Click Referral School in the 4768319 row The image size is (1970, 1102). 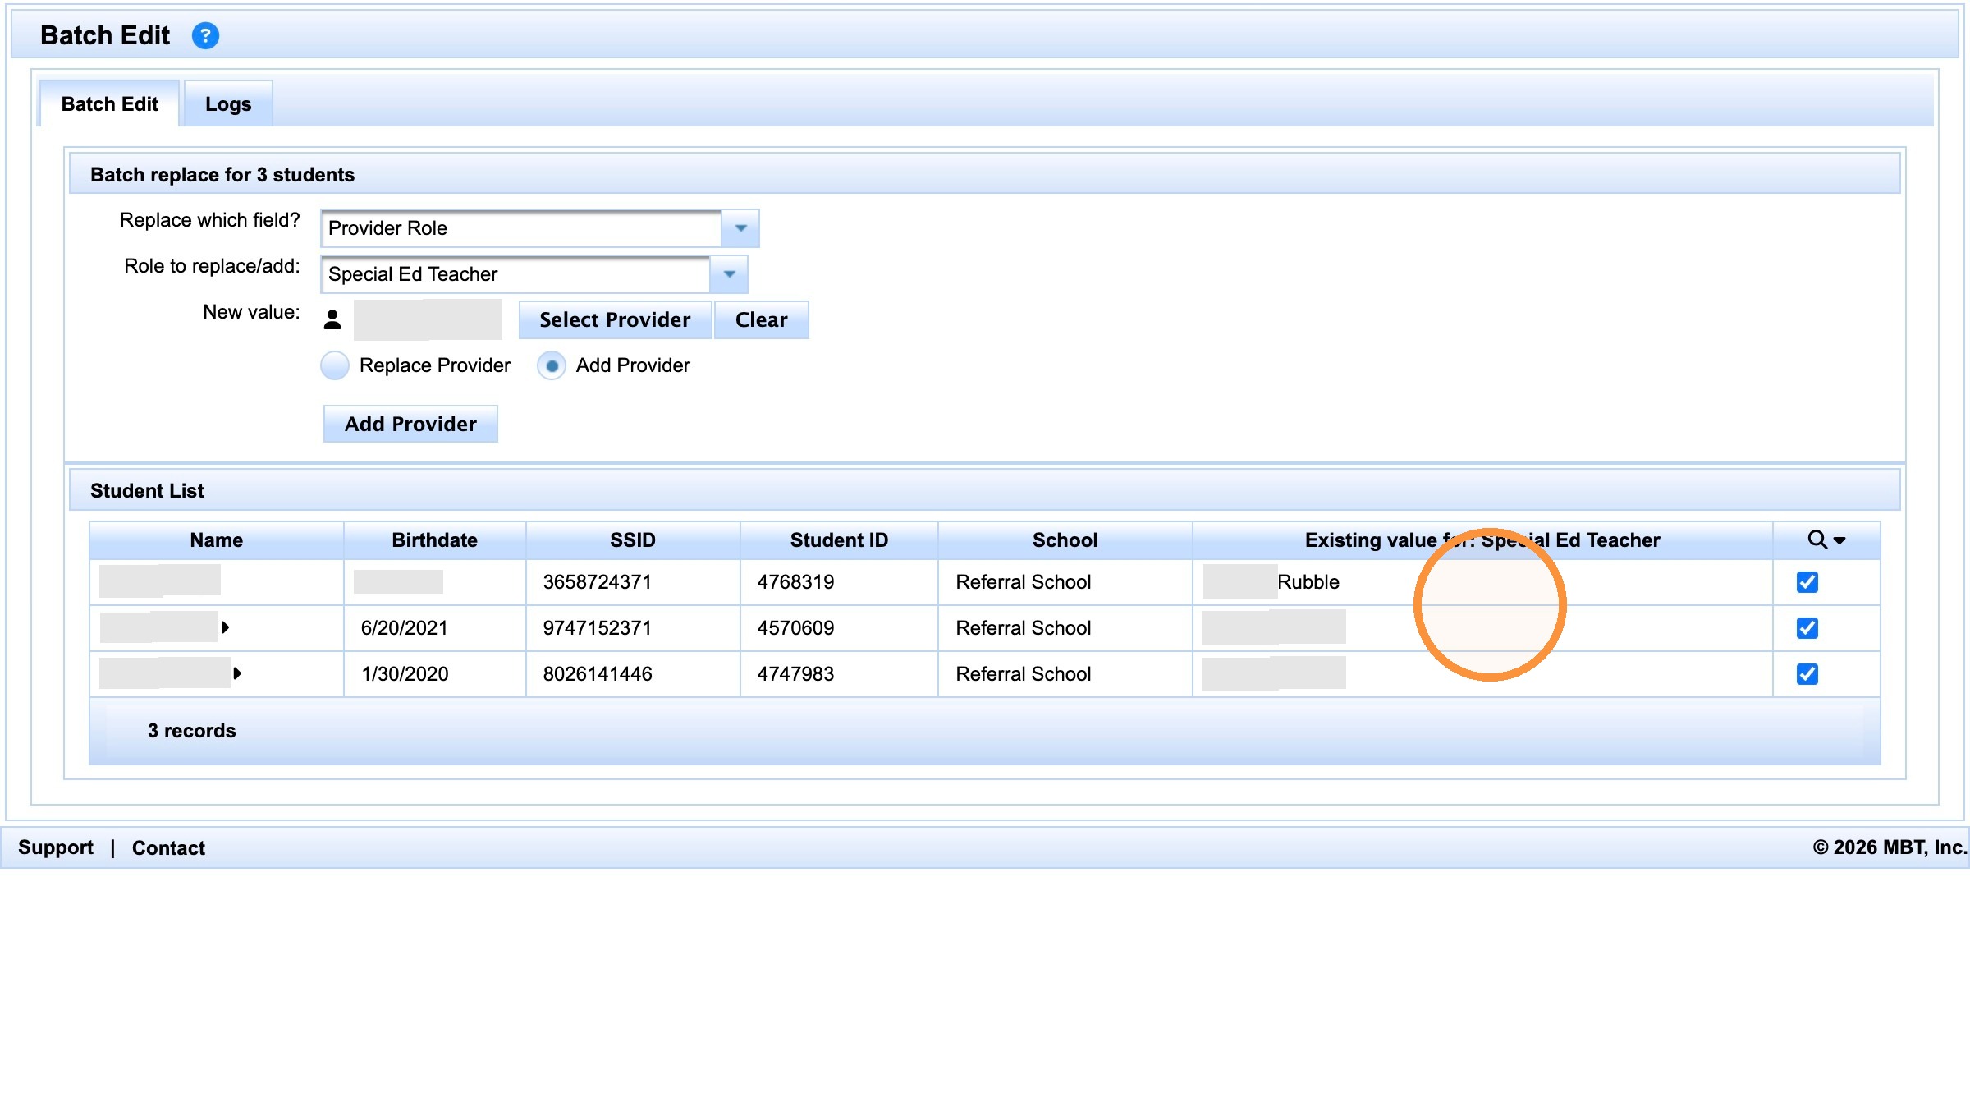[x=1024, y=582]
